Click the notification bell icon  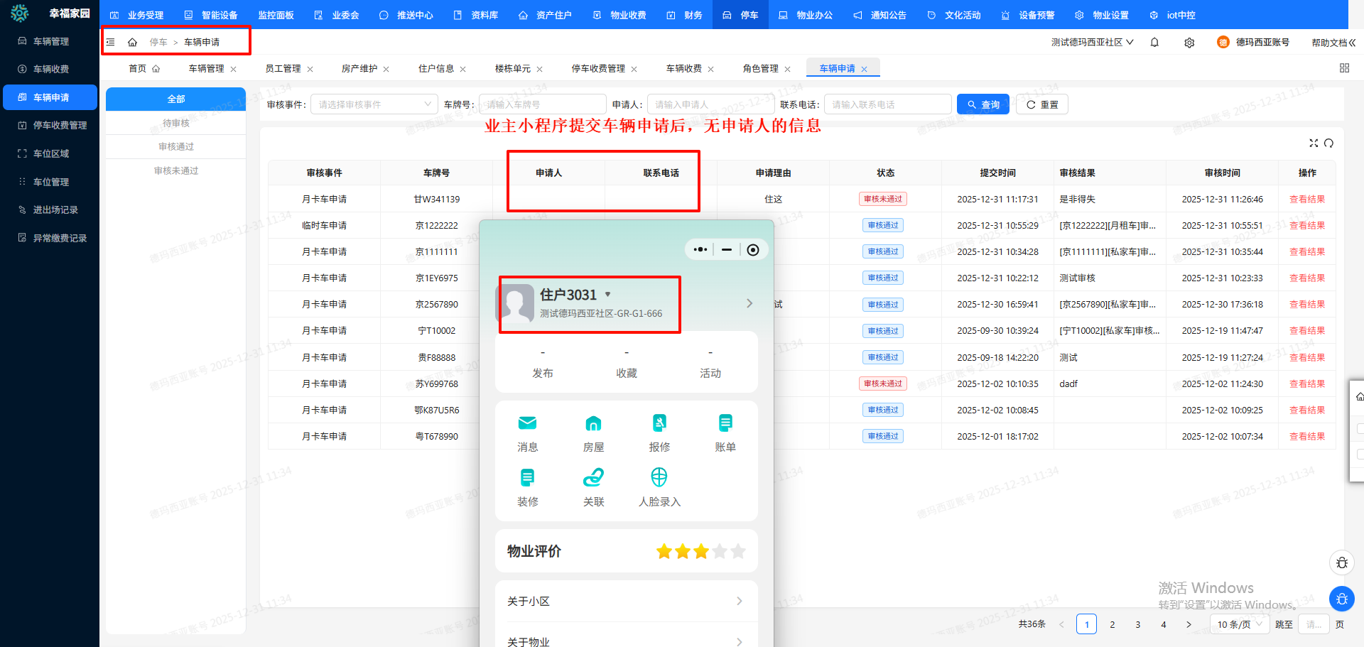tap(1154, 43)
